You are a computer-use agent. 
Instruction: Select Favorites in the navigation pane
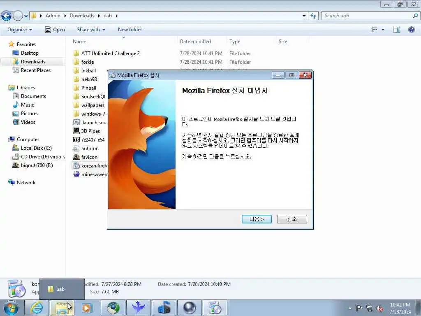pos(26,44)
